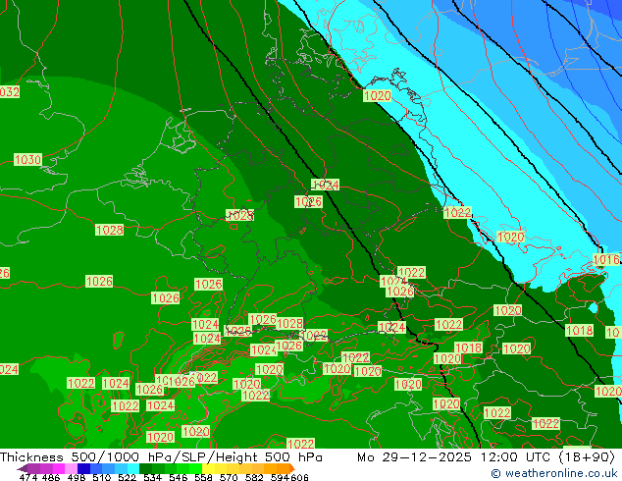
Task: Click legend value 582
Action: (254, 477)
